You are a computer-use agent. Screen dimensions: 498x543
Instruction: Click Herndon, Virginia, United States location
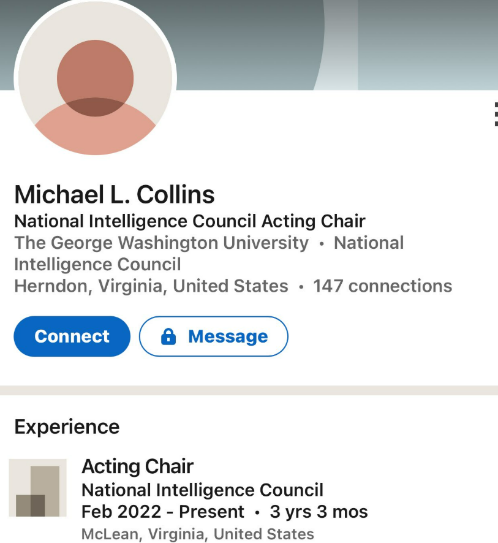[151, 286]
